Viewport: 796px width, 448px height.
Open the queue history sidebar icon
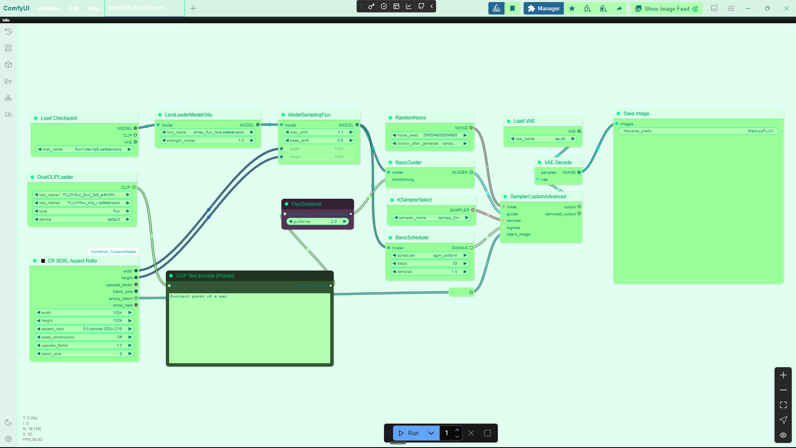tap(8, 32)
